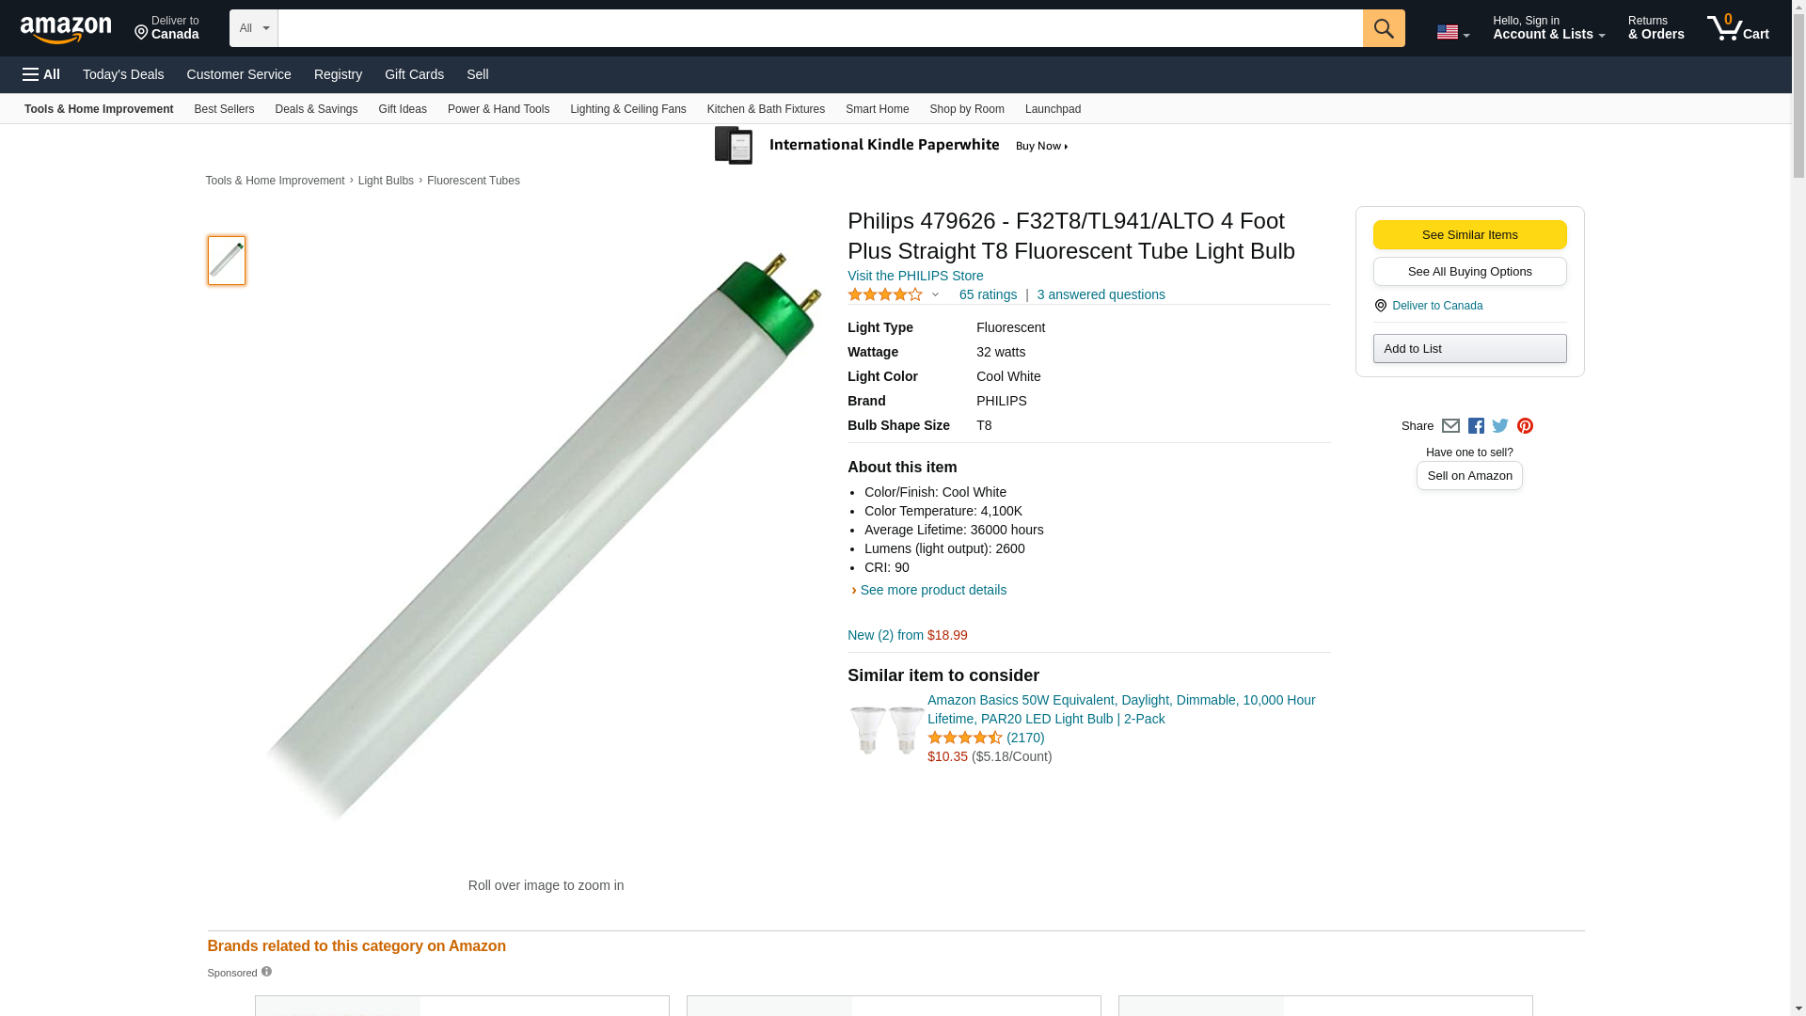The image size is (1806, 1016).
Task: Expand See more product details
Action: (x=932, y=590)
